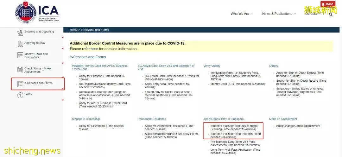Open Apply for Citizenship link
This screenshot has width=342, height=157.
tap(101, 127)
